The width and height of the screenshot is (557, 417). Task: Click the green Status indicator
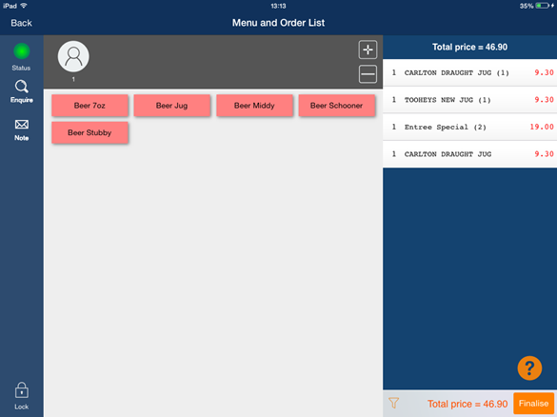[21, 51]
